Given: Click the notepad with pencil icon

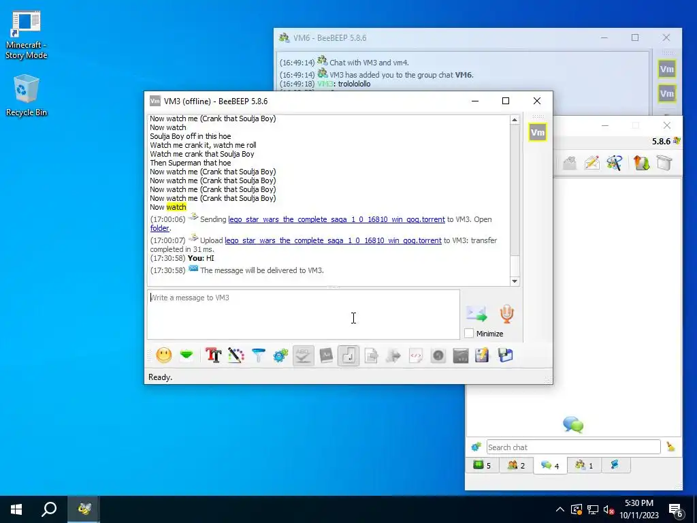Looking at the screenshot, I should pos(483,355).
